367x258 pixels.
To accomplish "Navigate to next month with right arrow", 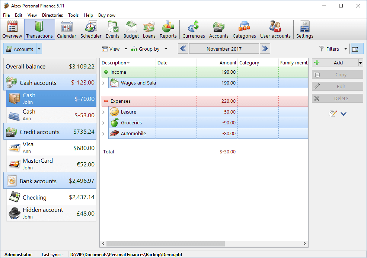I will [265, 48].
